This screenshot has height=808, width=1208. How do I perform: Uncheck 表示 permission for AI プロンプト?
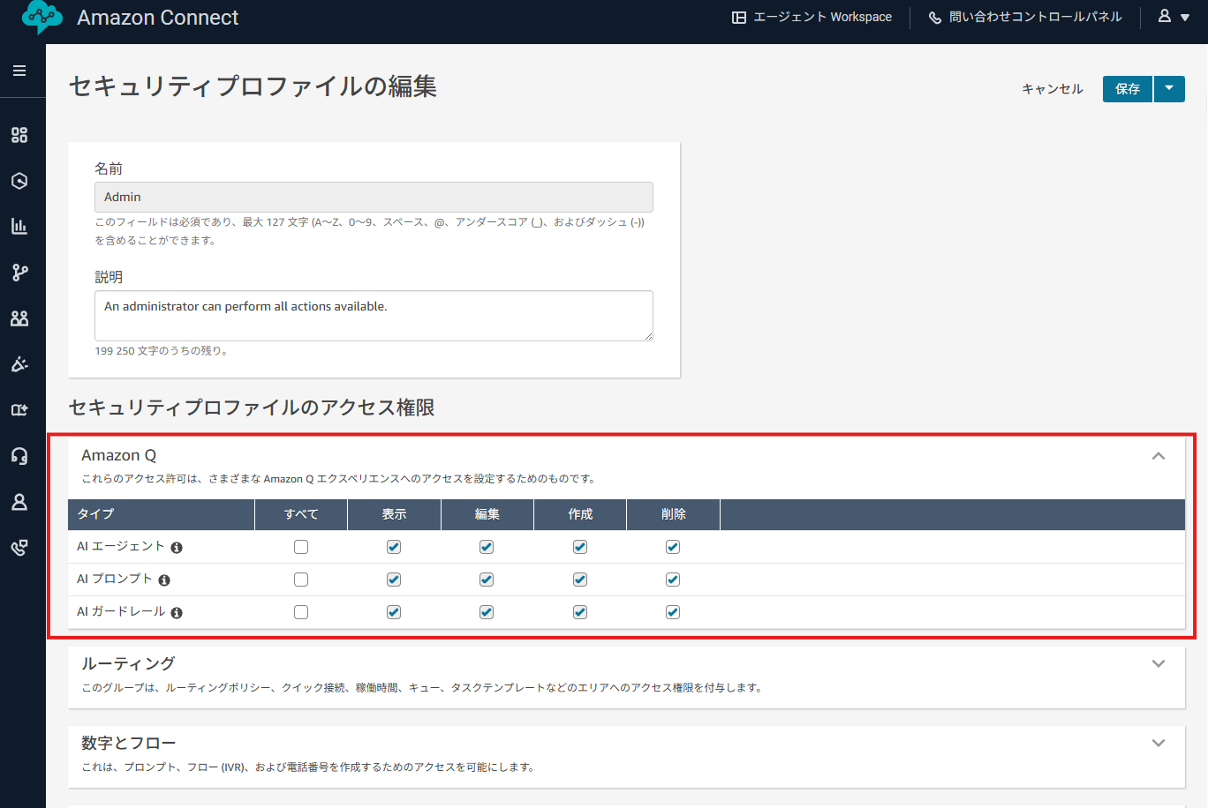click(394, 580)
